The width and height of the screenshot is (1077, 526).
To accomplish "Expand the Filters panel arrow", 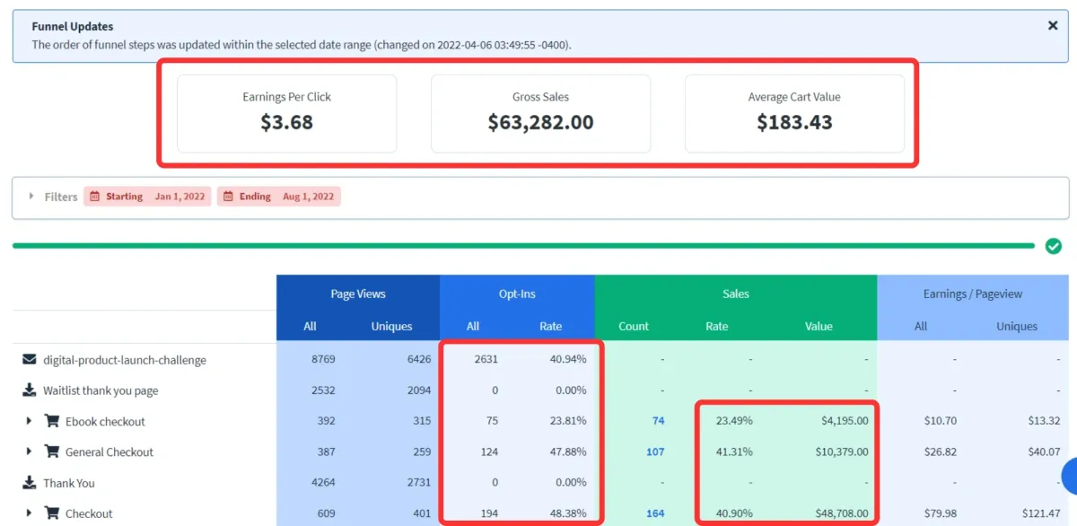I will coord(31,196).
